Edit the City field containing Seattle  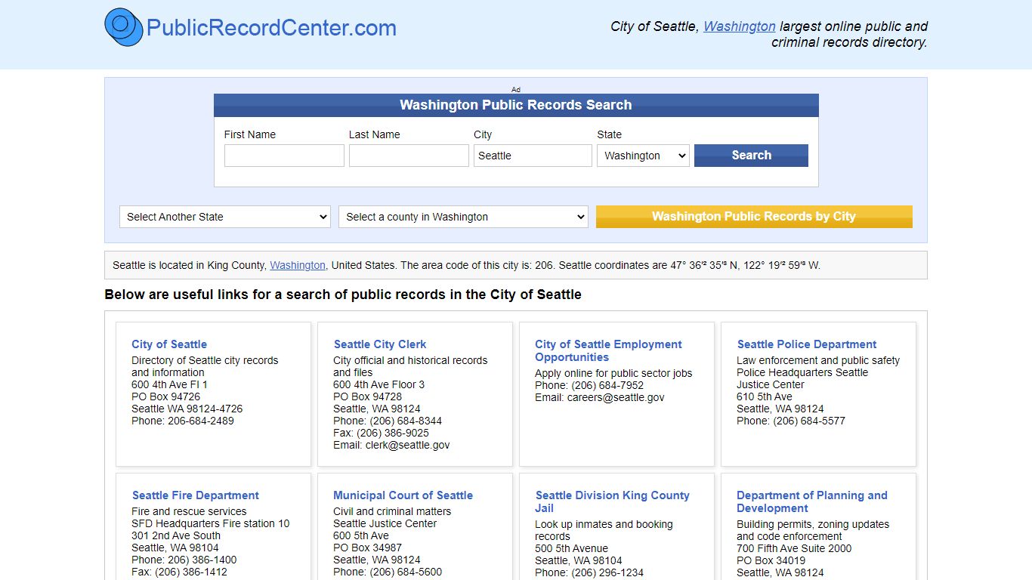point(533,156)
